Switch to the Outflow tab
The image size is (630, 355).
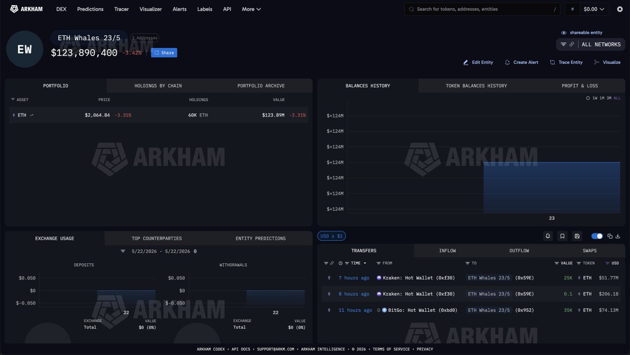[x=519, y=251]
